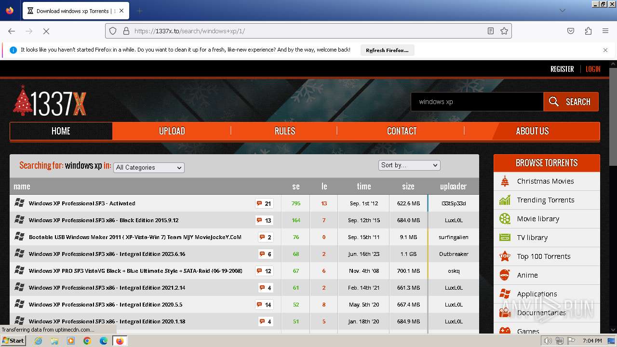Open Firefox application menu

coord(605,31)
